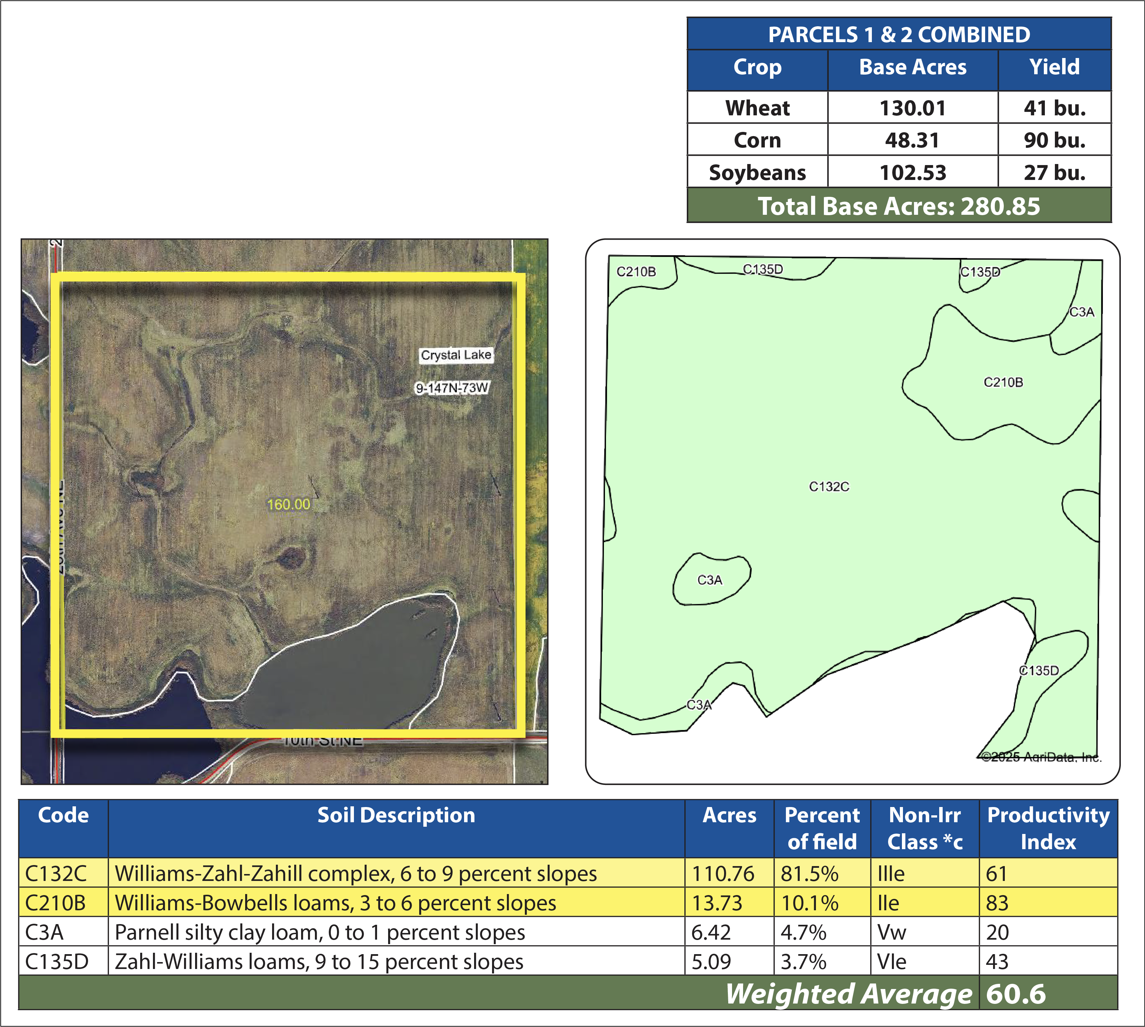Image resolution: width=1145 pixels, height=1027 pixels.
Task: Click the Wheat crop row cell
Action: point(757,108)
